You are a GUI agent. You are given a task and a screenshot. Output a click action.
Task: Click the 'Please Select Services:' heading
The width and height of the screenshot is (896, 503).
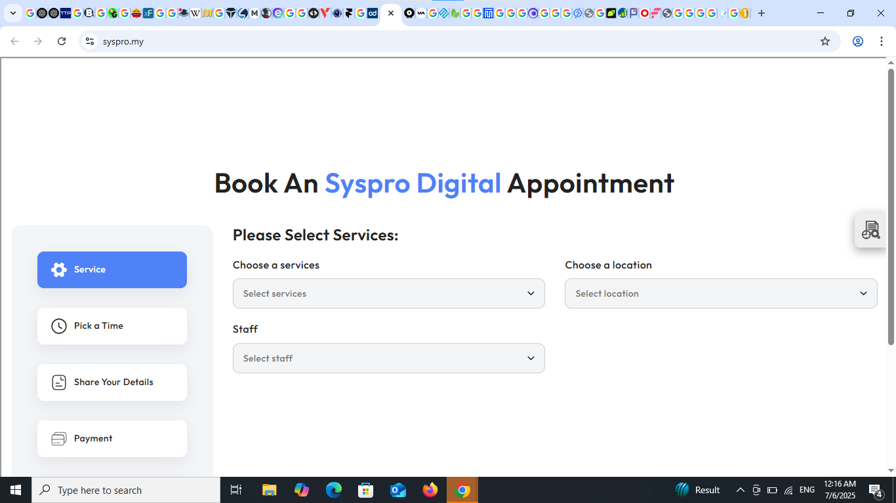tap(316, 235)
